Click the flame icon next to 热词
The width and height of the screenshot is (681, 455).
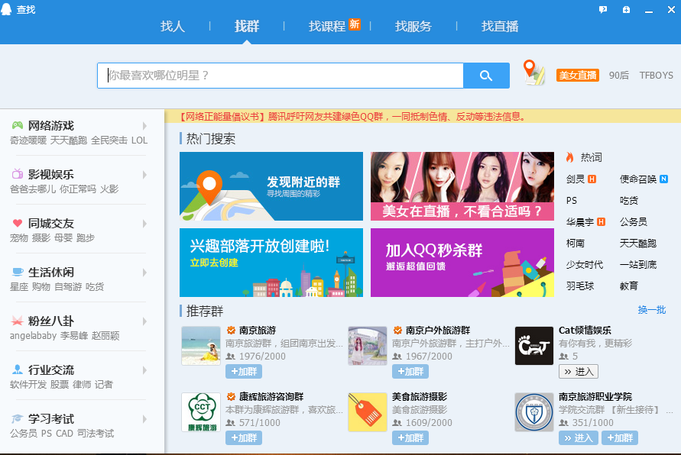[x=569, y=157]
